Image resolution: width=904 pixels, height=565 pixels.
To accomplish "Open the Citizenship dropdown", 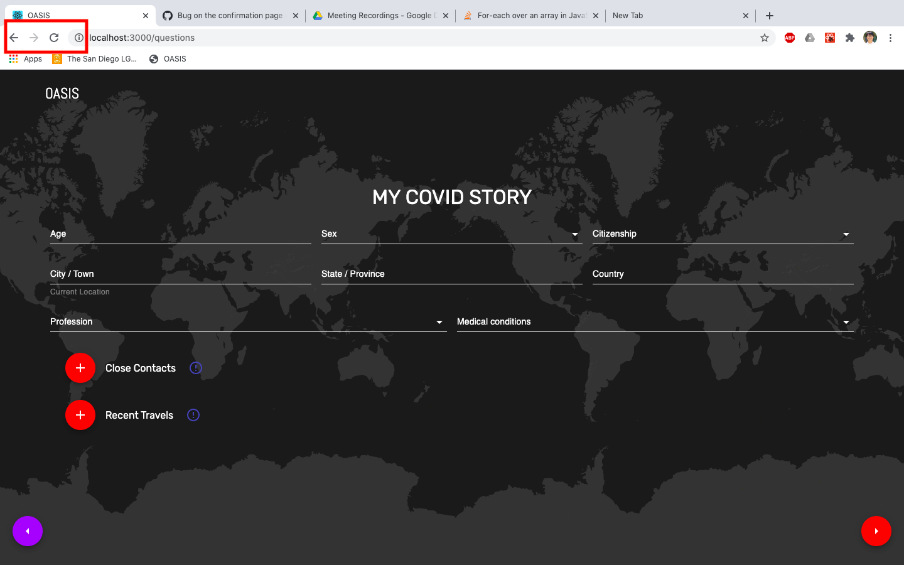I will [x=846, y=234].
